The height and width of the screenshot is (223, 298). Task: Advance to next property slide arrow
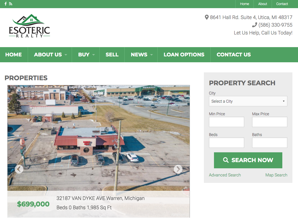tap(178, 169)
